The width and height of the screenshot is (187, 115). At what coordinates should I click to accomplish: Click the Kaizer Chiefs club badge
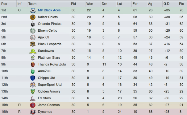click(x=33, y=17)
